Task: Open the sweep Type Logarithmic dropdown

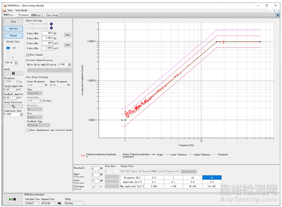Action: click(34, 94)
